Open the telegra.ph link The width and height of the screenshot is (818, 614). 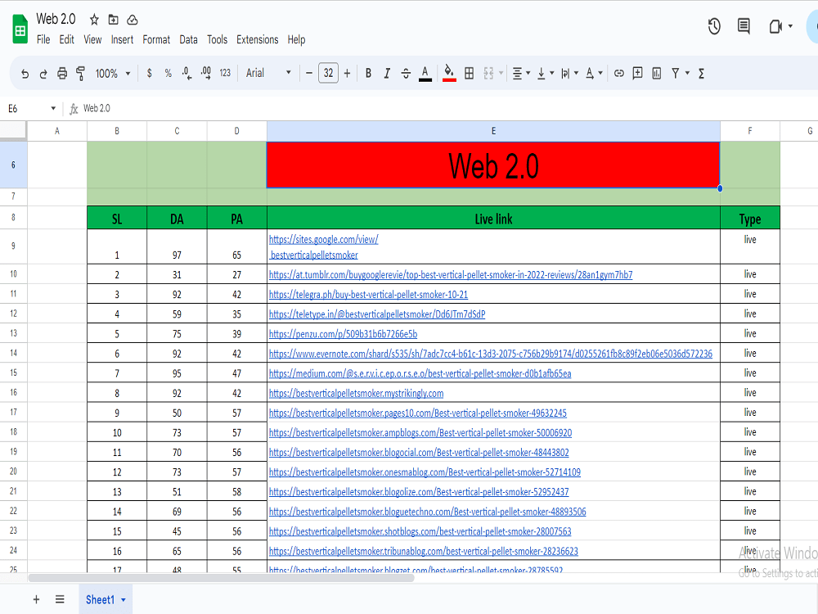368,295
